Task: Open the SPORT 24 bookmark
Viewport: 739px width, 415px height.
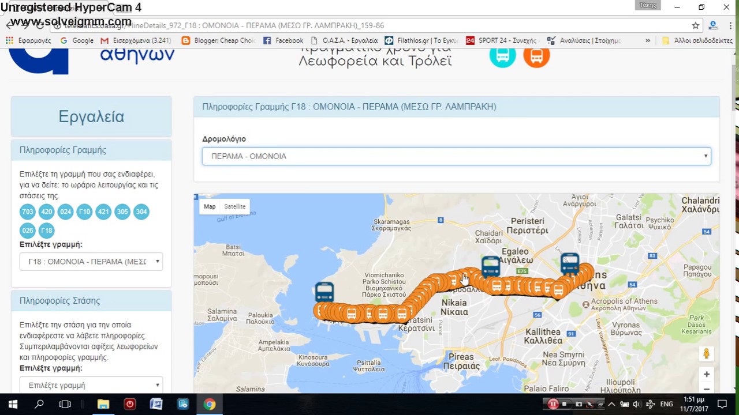Action: tap(501, 40)
